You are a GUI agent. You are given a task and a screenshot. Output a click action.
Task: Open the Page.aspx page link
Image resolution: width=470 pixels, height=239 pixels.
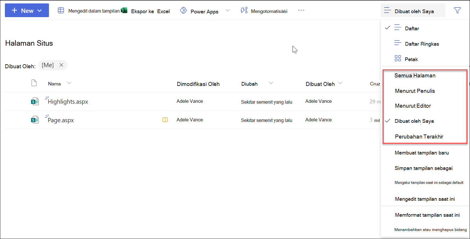tap(61, 120)
